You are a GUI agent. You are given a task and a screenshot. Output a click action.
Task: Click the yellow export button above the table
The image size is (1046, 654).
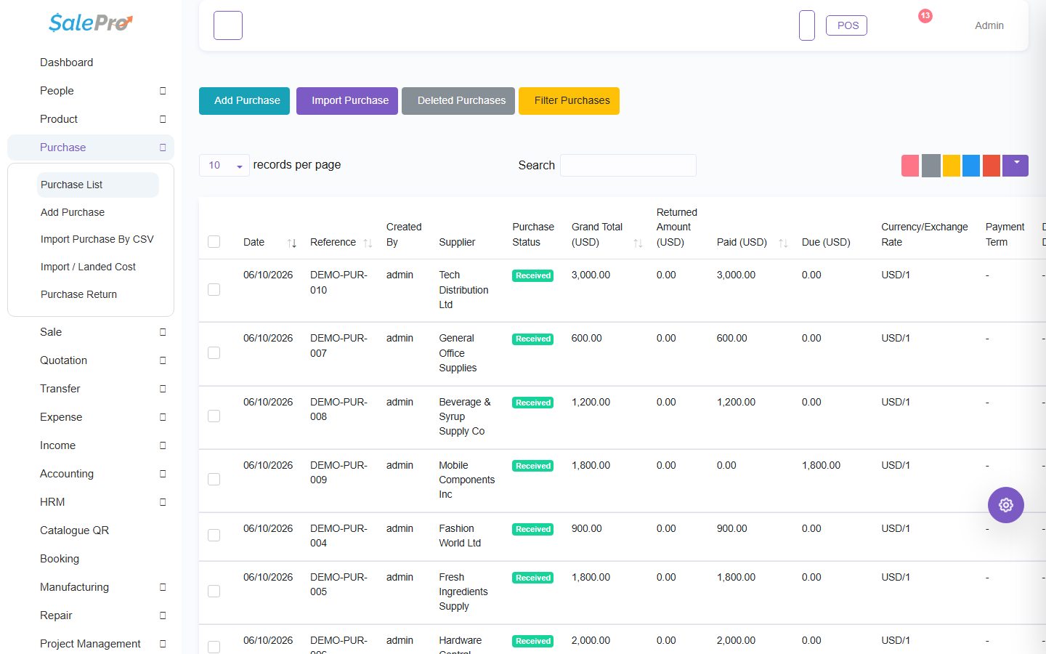click(x=951, y=166)
